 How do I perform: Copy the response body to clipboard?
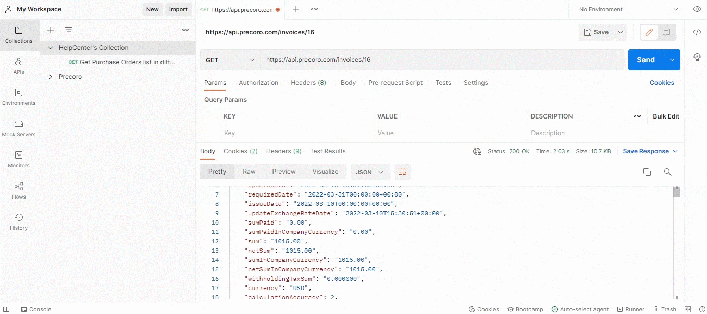click(647, 172)
